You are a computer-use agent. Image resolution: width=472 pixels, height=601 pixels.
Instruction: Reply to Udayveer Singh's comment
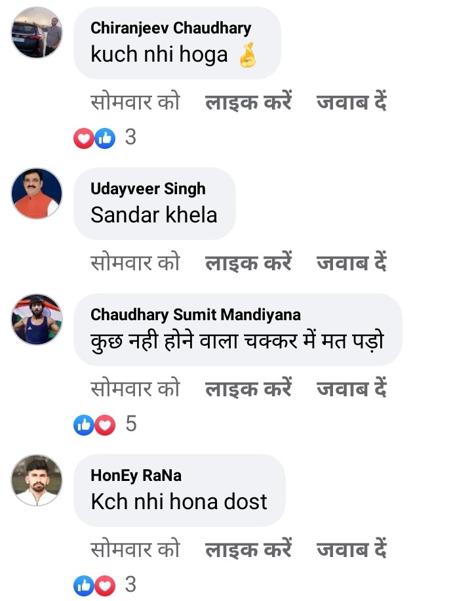pyautogui.click(x=352, y=262)
